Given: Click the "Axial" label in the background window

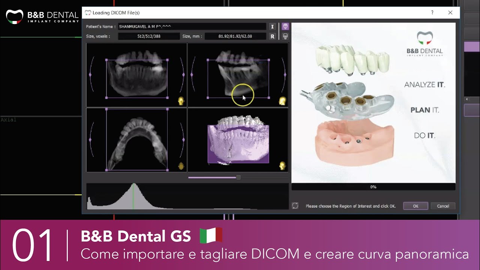Looking at the screenshot, I should (x=8, y=120).
